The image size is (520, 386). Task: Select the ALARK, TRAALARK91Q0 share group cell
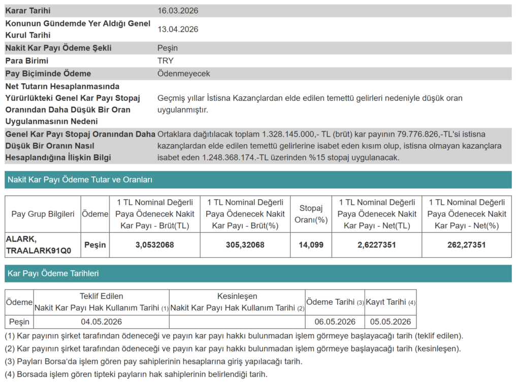pos(43,245)
